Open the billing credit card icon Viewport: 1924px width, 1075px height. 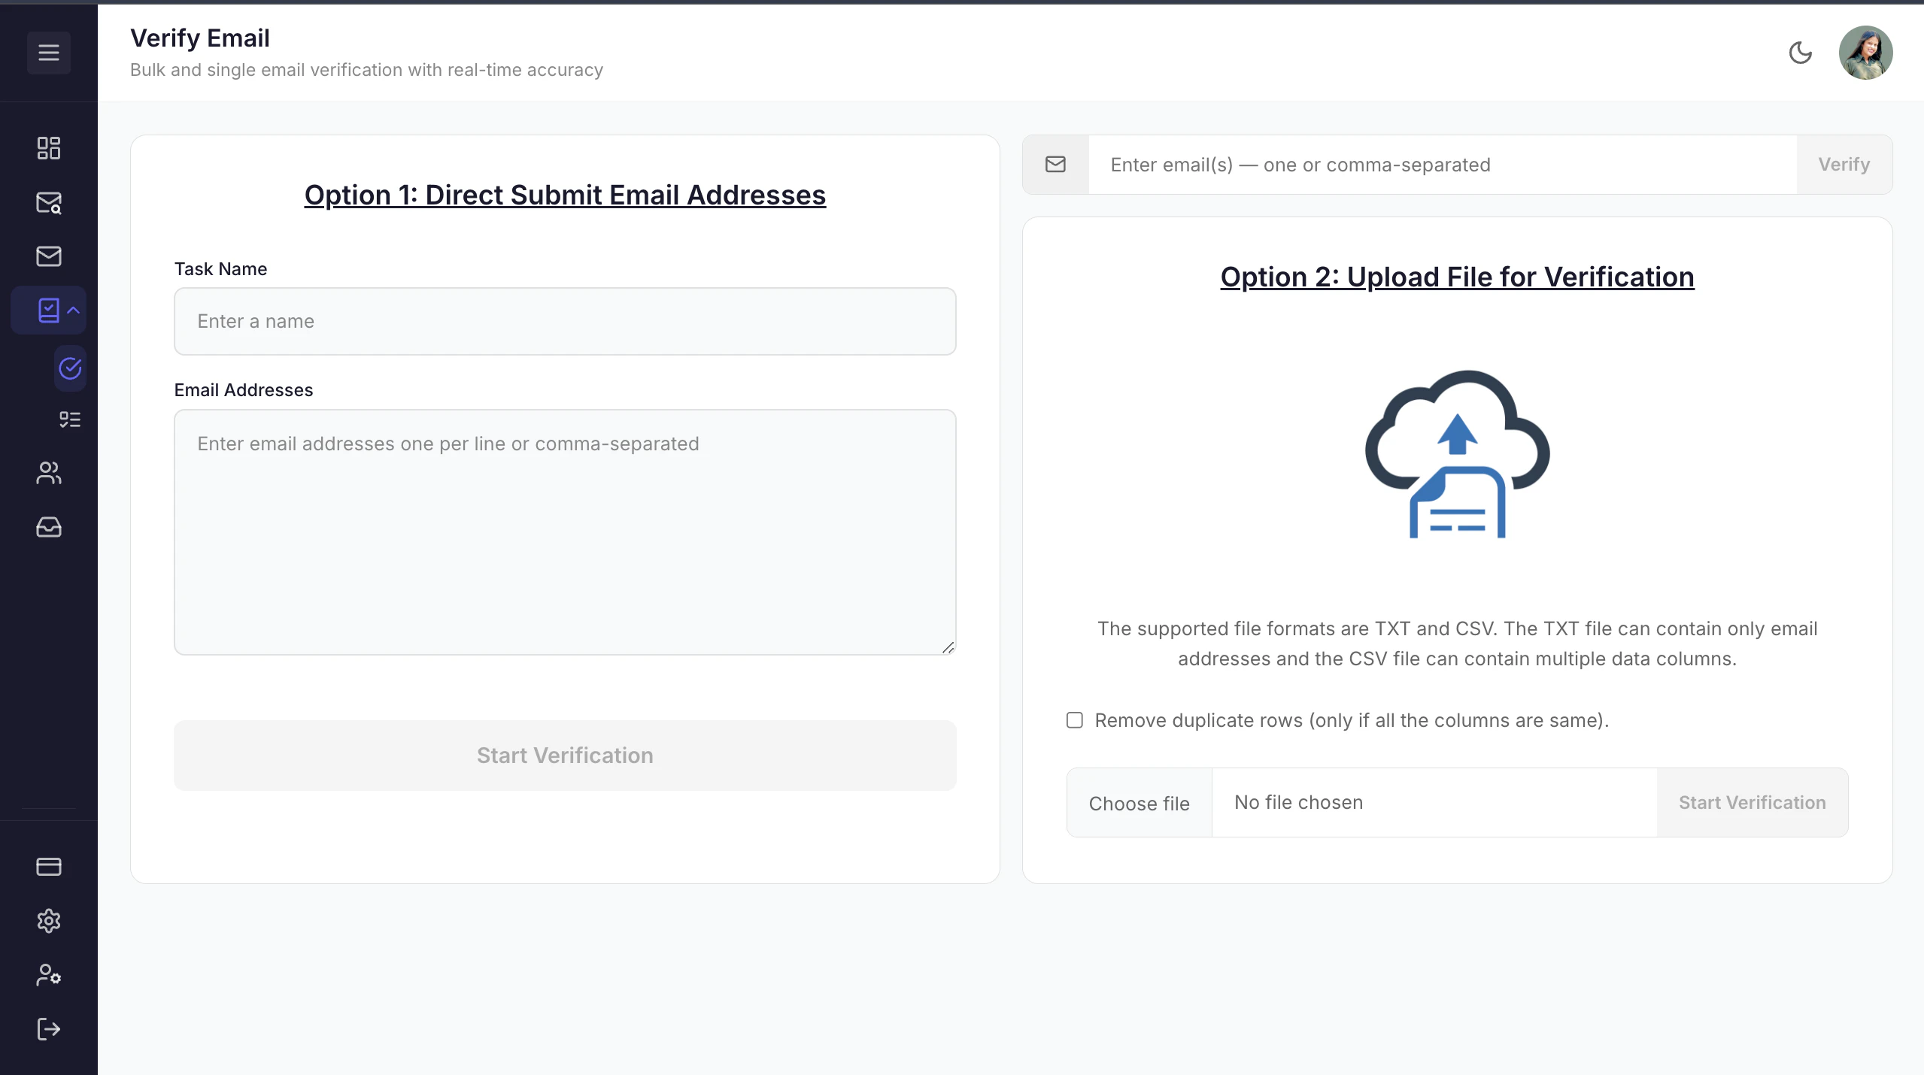tap(49, 867)
